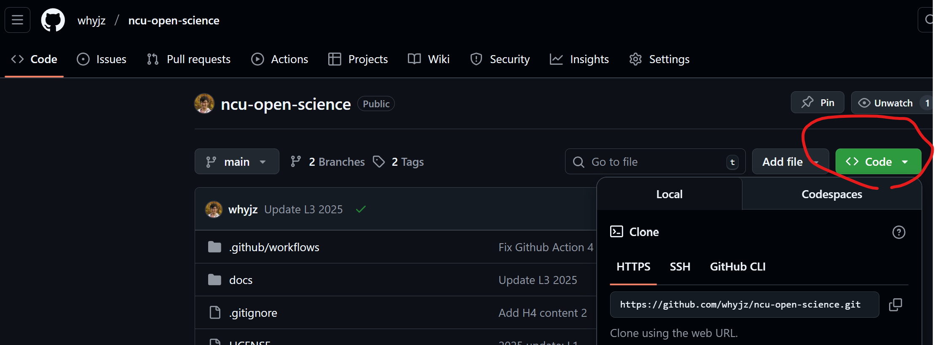This screenshot has height=345, width=935.
Task: Open the Actions tab
Action: [x=280, y=59]
